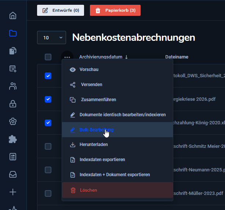This screenshot has height=210, width=225.
Task: Open the documents copy icon in sidebar
Action: (x=13, y=51)
